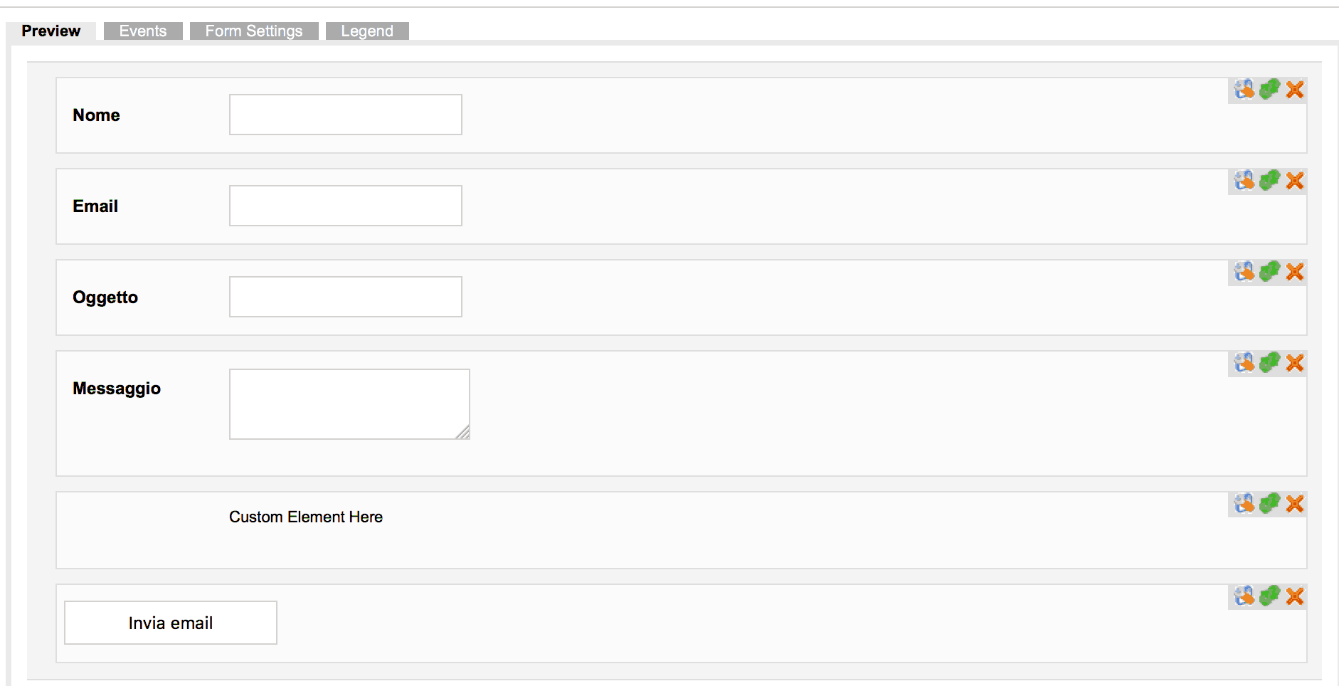This screenshot has width=1339, height=686.
Task: Click the drag-hand icon on the Messaggio row
Action: [x=1244, y=363]
